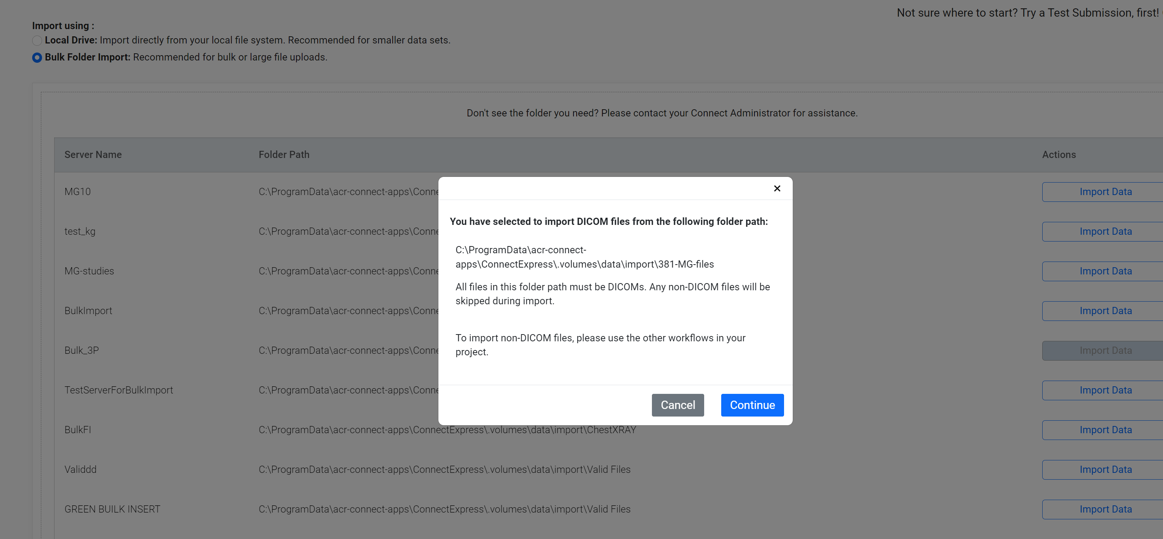Screen dimensions: 1163x539
Task: Import Data for the BulkImport server
Action: [x=1105, y=311]
